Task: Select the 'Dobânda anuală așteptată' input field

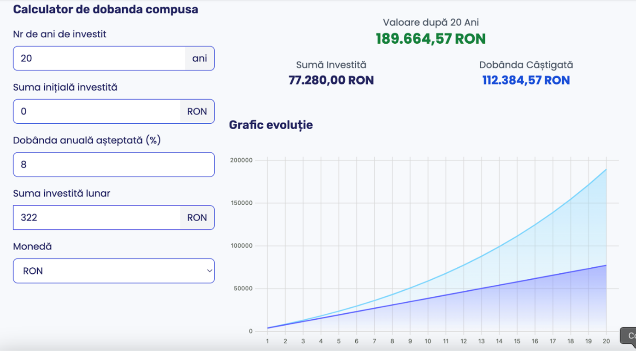Action: (113, 165)
